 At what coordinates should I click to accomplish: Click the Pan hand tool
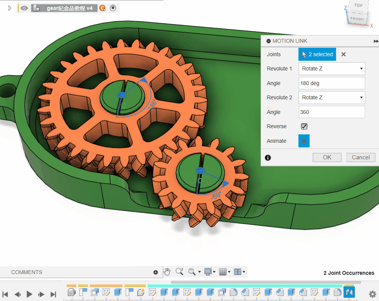(x=167, y=272)
